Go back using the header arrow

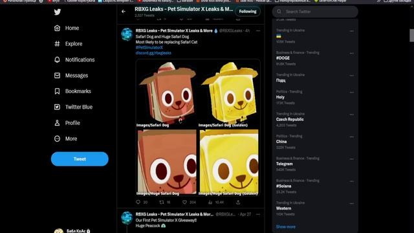pos(124,12)
